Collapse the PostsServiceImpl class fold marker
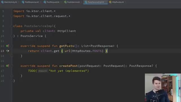The width and height of the screenshot is (181, 102). [12, 26]
